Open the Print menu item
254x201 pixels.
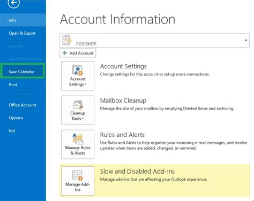[13, 84]
